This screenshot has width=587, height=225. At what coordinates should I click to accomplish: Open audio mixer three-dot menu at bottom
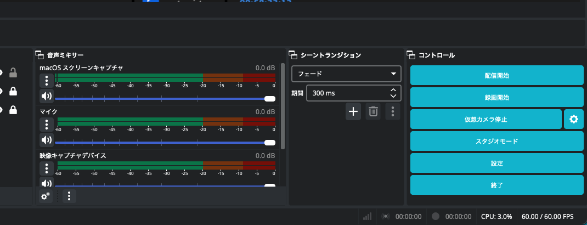pos(69,196)
